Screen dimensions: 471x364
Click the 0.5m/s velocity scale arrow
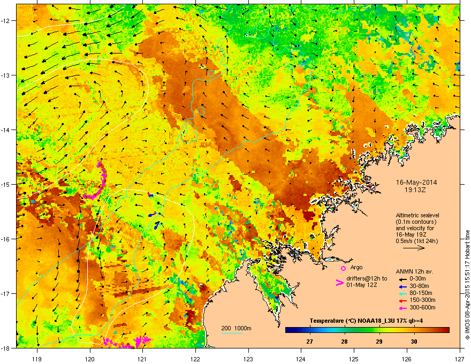(414, 248)
